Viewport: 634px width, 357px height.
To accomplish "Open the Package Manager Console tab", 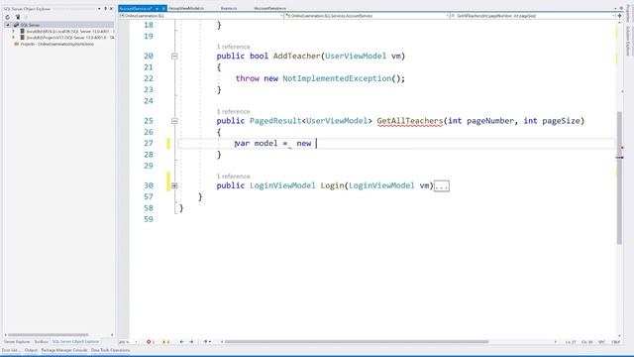I will click(x=63, y=350).
